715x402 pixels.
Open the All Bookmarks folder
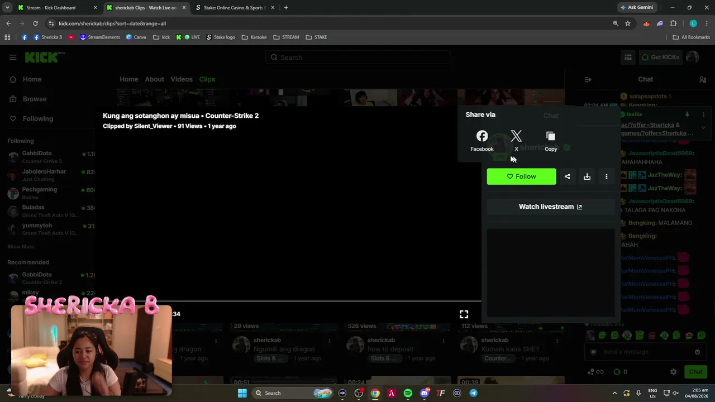(x=692, y=37)
